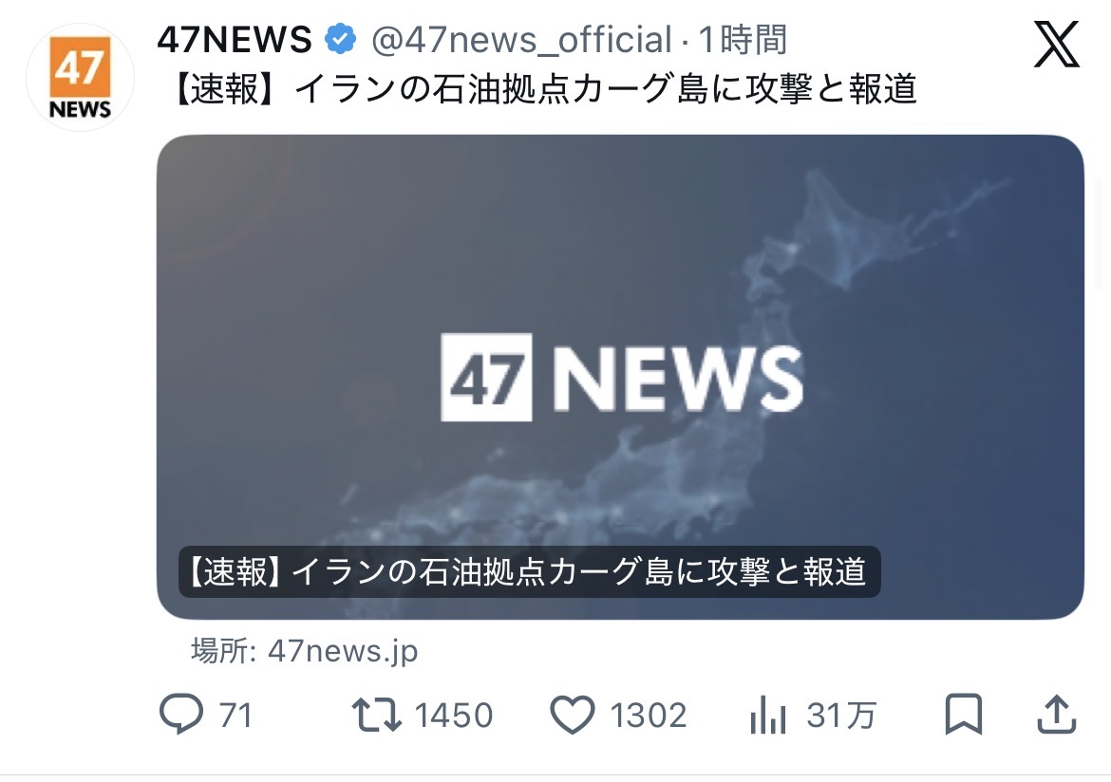1111x782 pixels.
Task: Click the 31万 view count
Action: pyautogui.click(x=841, y=715)
